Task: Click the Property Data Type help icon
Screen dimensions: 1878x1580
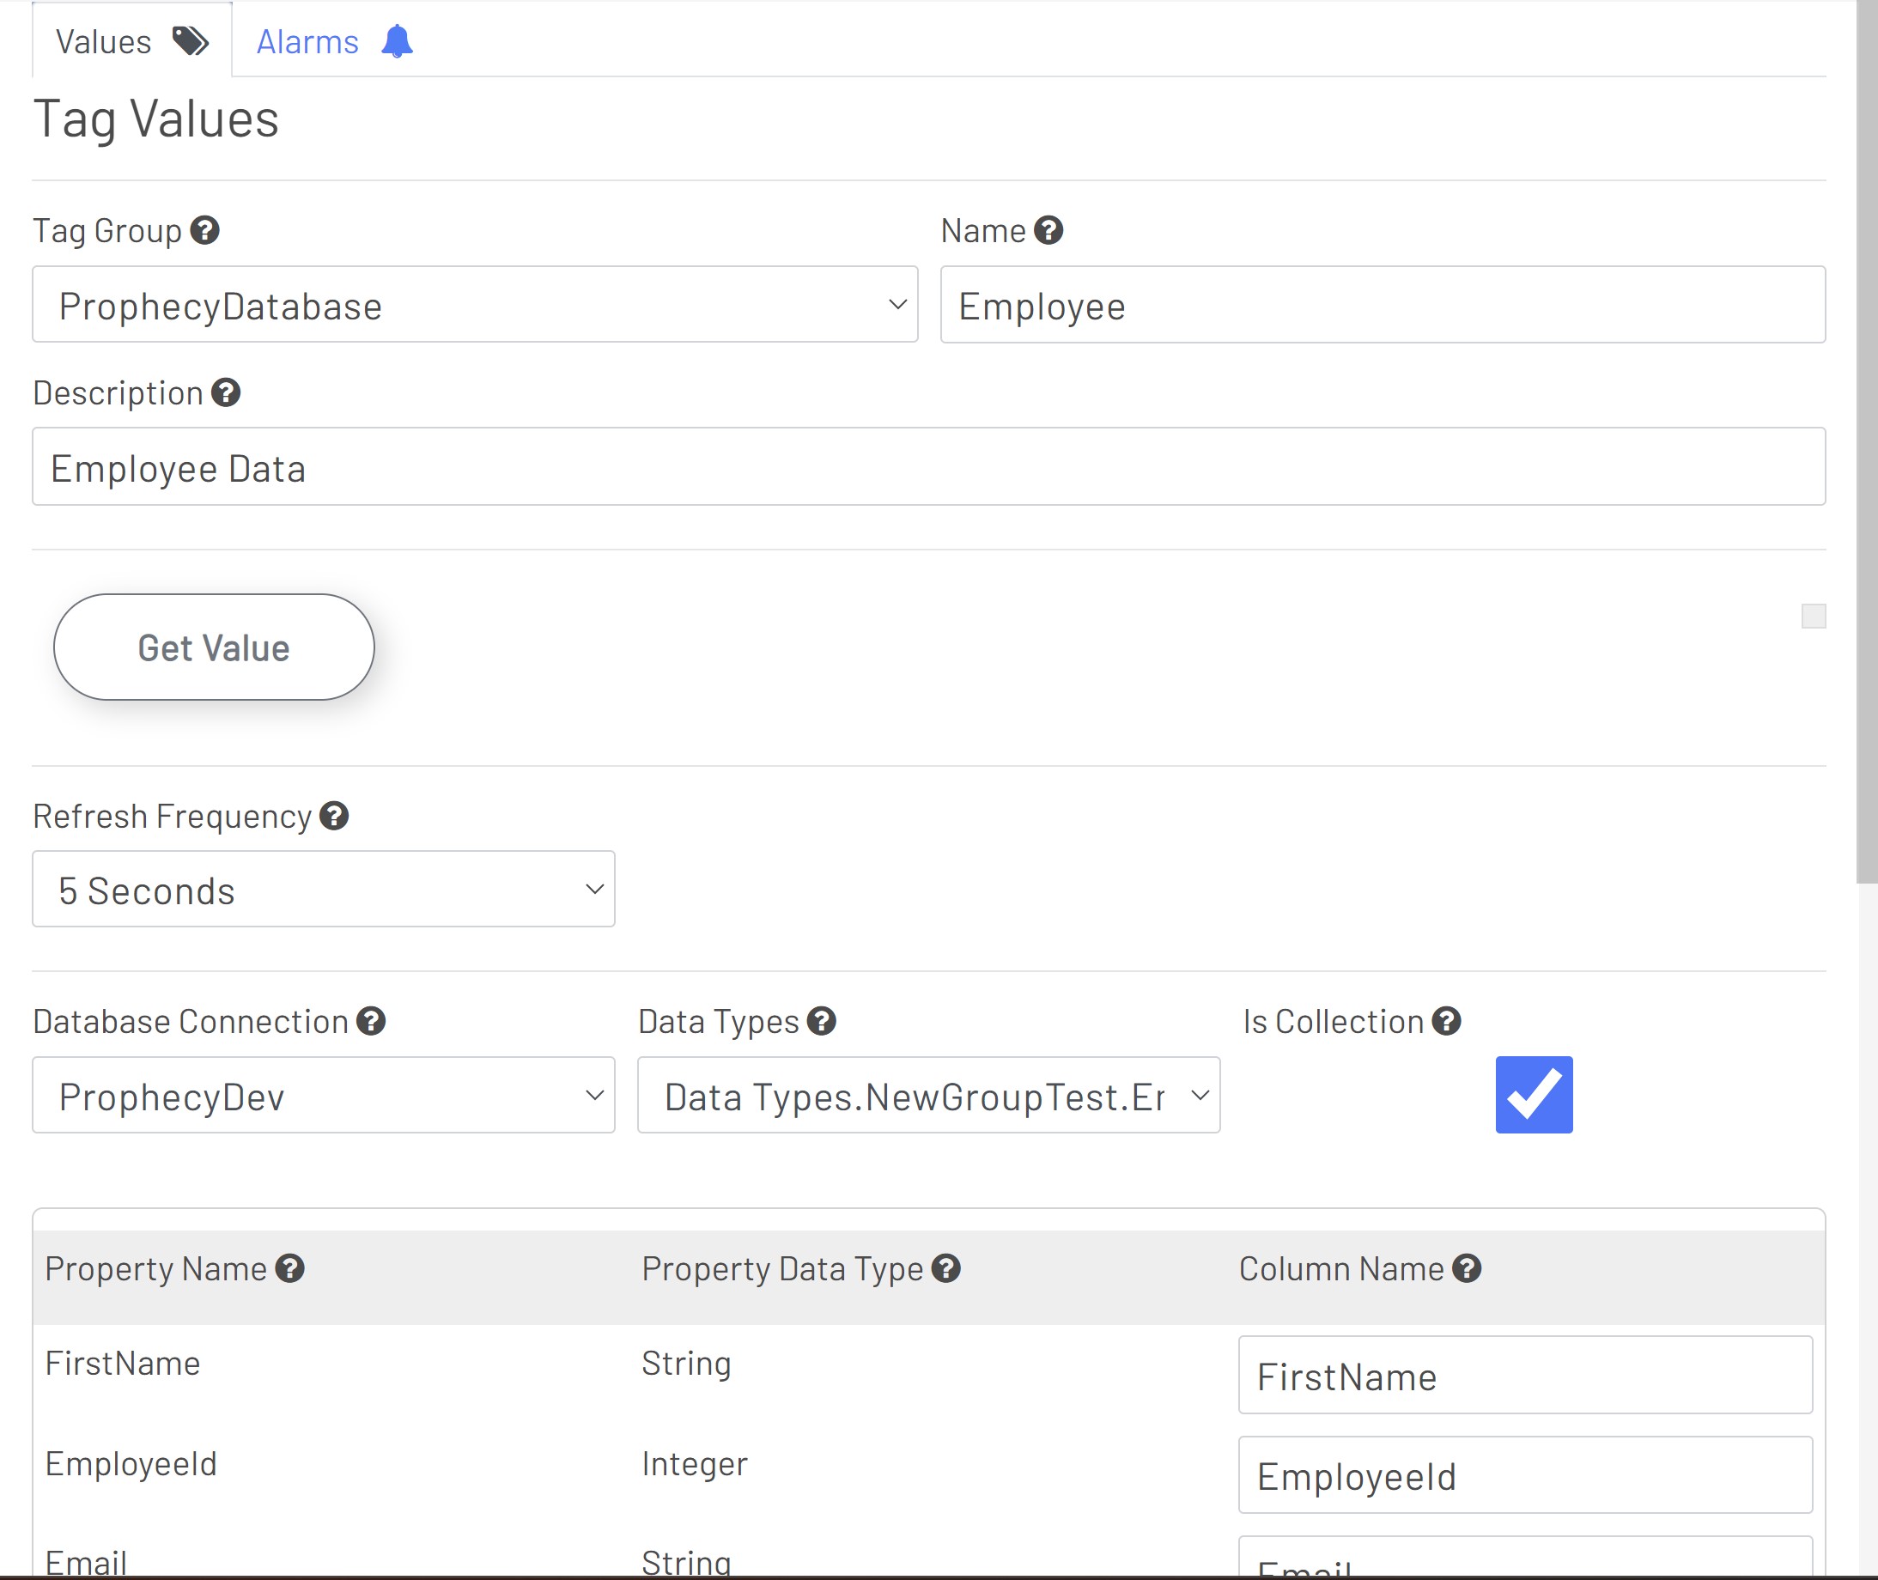Action: (x=945, y=1268)
